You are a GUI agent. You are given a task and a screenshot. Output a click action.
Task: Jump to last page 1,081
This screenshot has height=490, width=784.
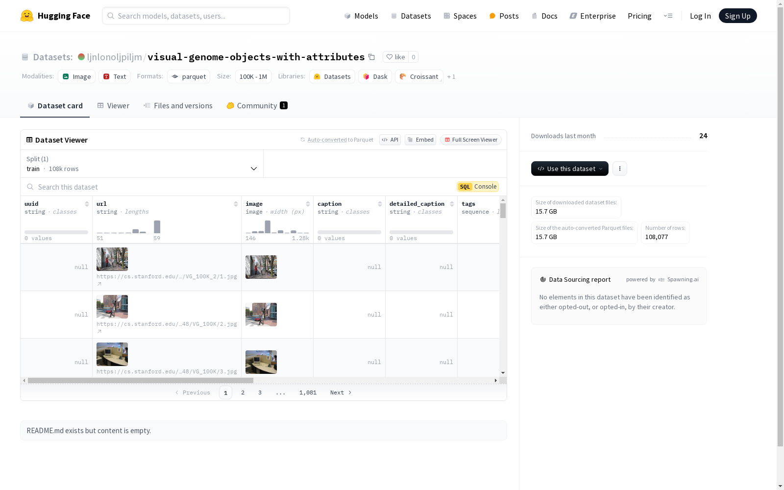pos(308,392)
